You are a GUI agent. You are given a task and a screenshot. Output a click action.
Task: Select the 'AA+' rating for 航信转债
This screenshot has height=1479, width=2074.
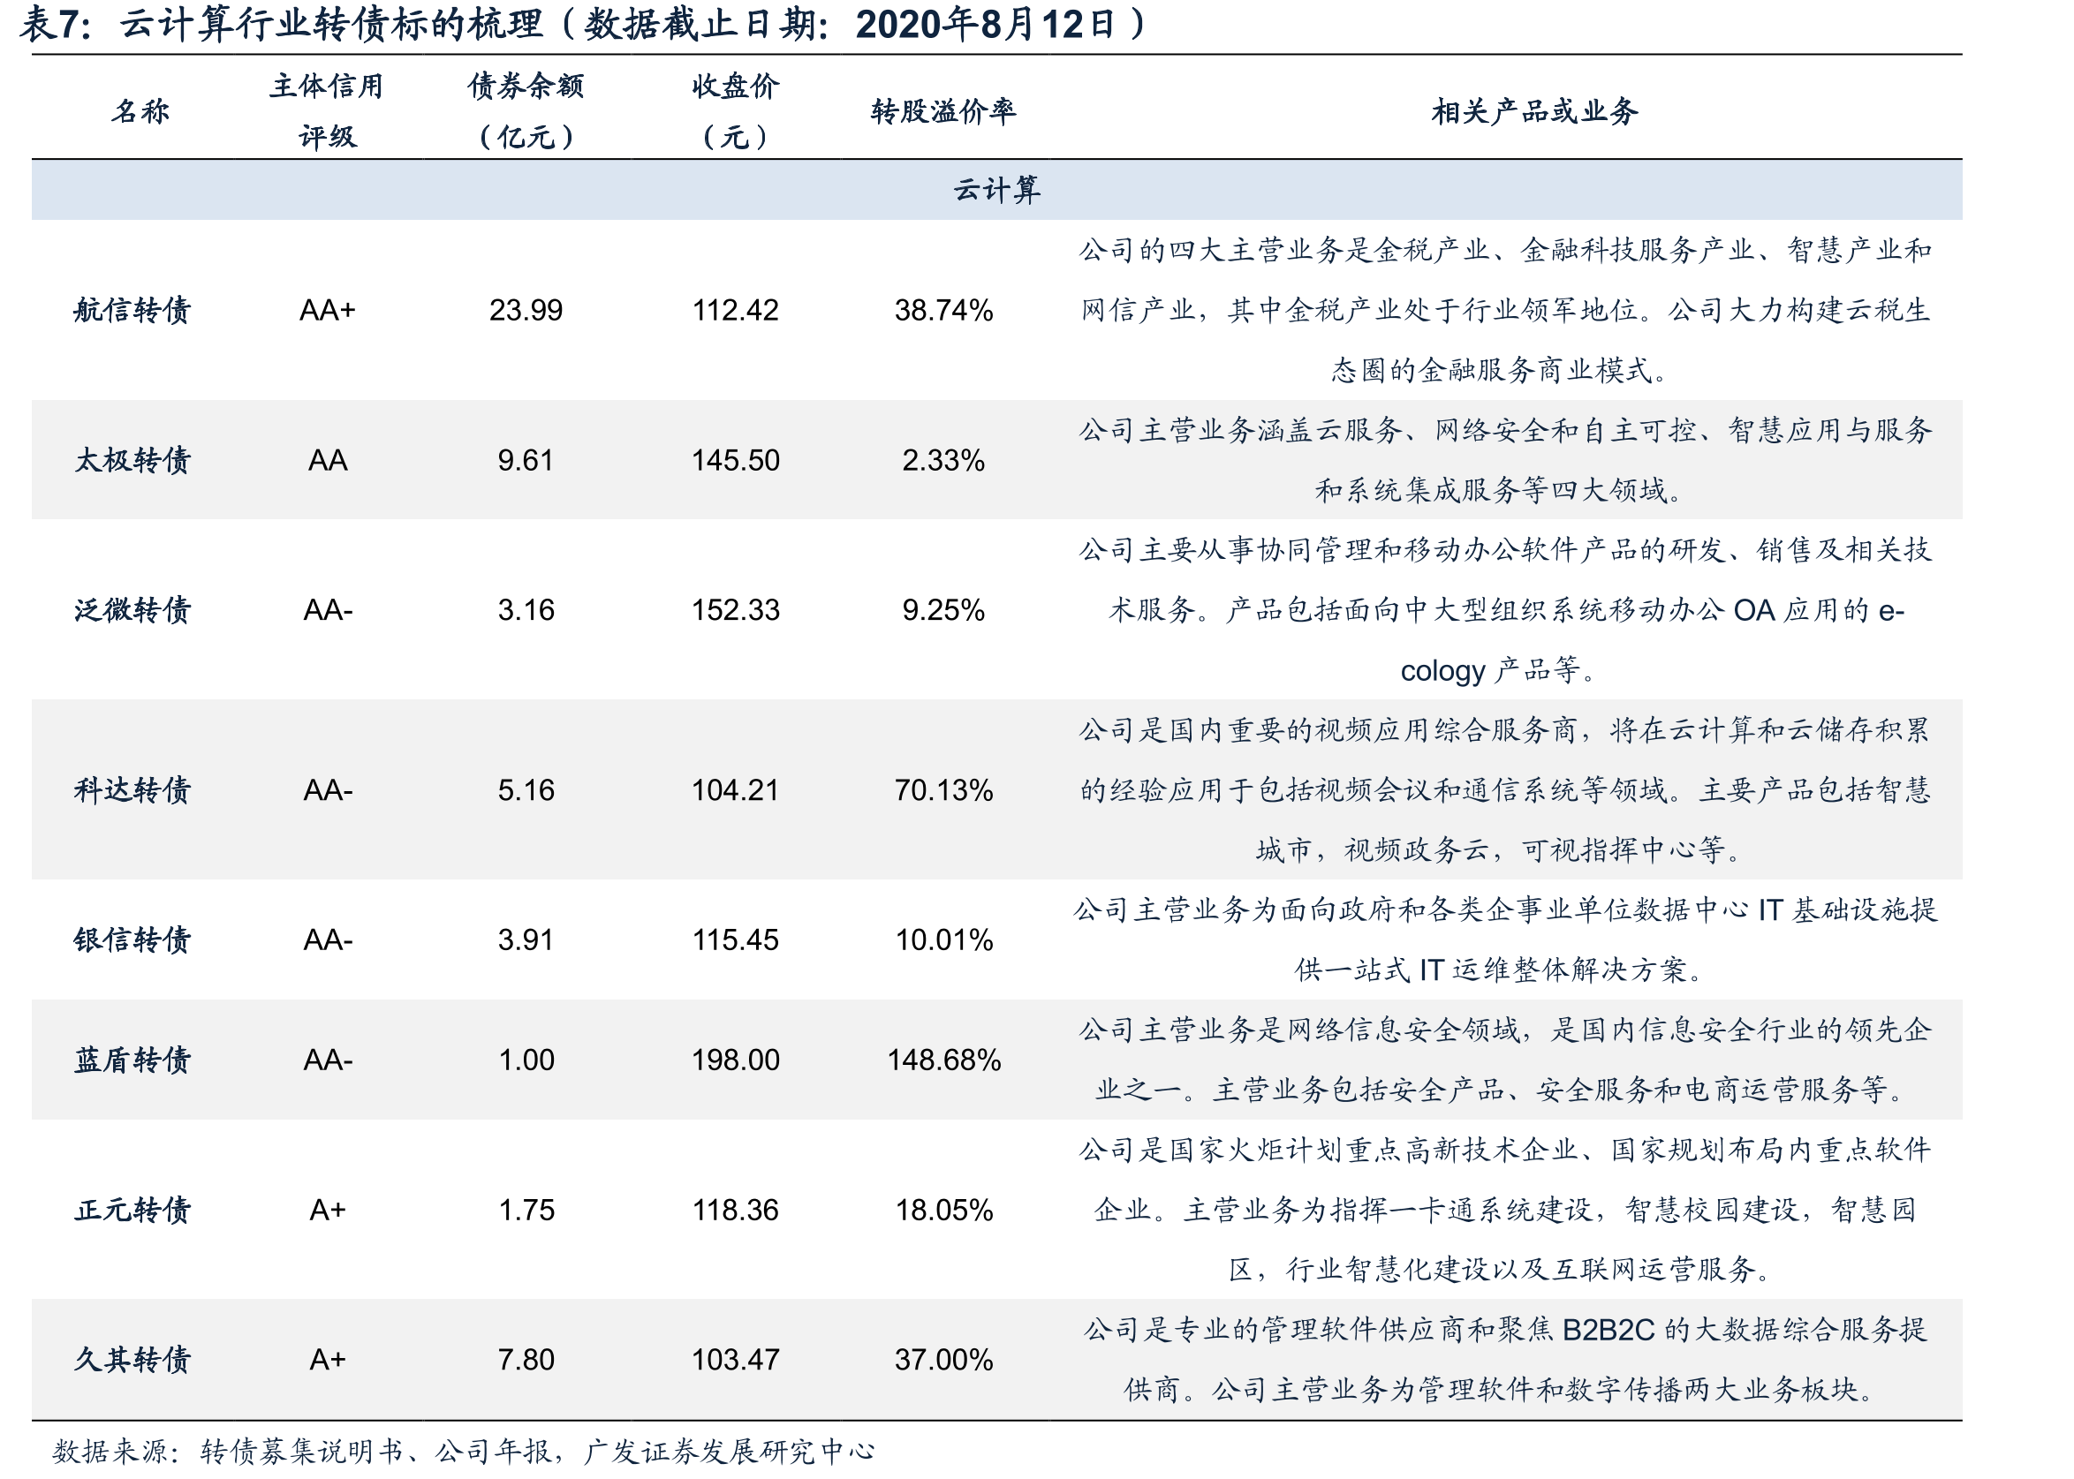pos(327,311)
